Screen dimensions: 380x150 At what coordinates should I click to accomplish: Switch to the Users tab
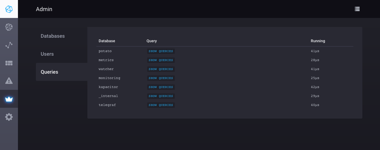tap(47, 54)
